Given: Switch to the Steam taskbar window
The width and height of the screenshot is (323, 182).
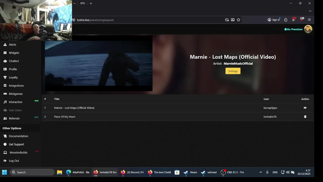Looking at the screenshot, I should pos(191,172).
